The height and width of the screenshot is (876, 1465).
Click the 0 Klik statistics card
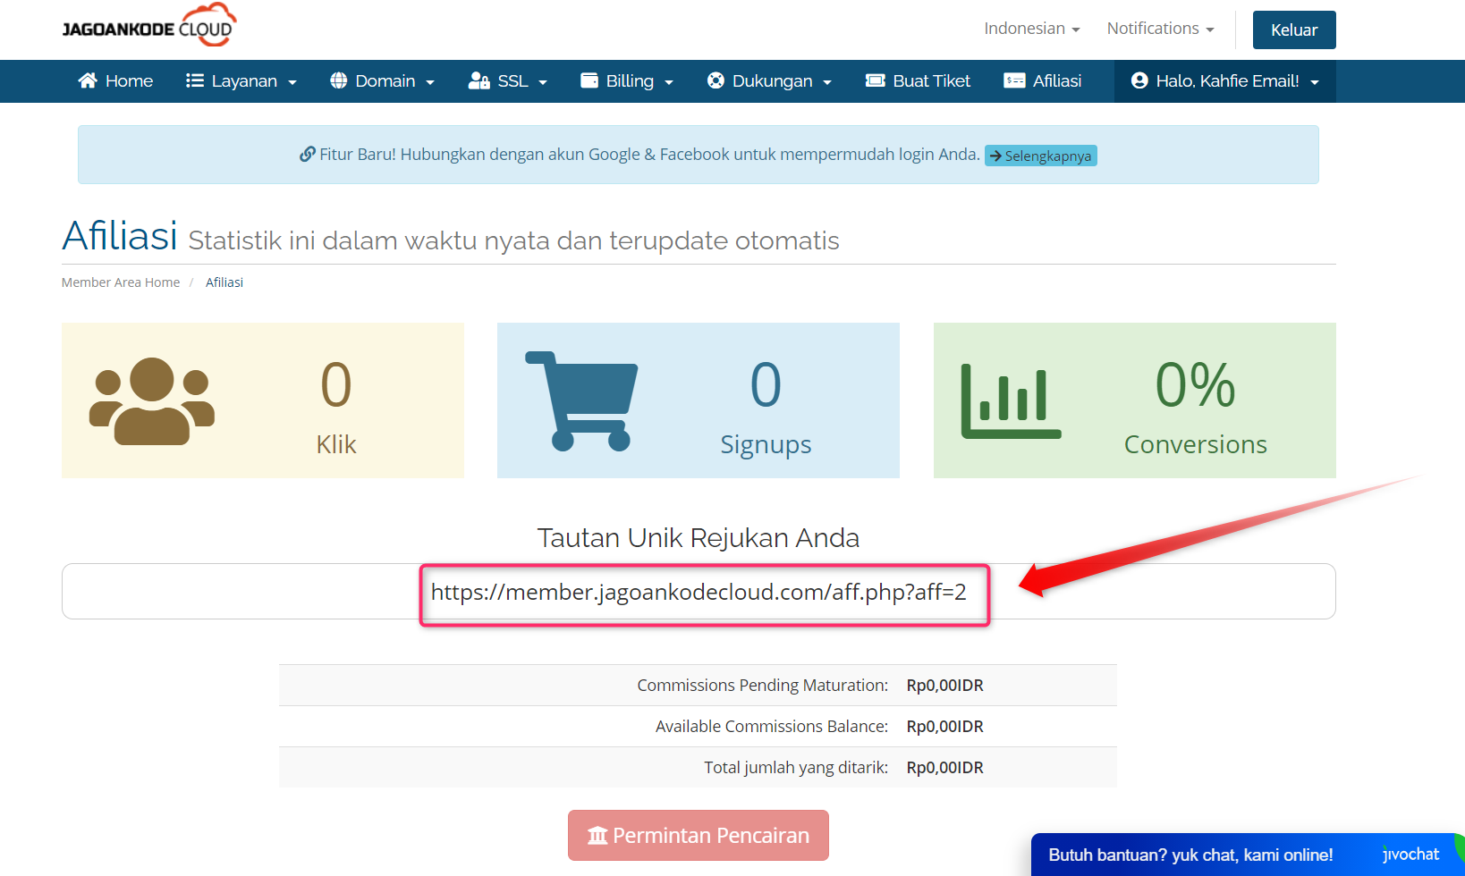click(263, 400)
